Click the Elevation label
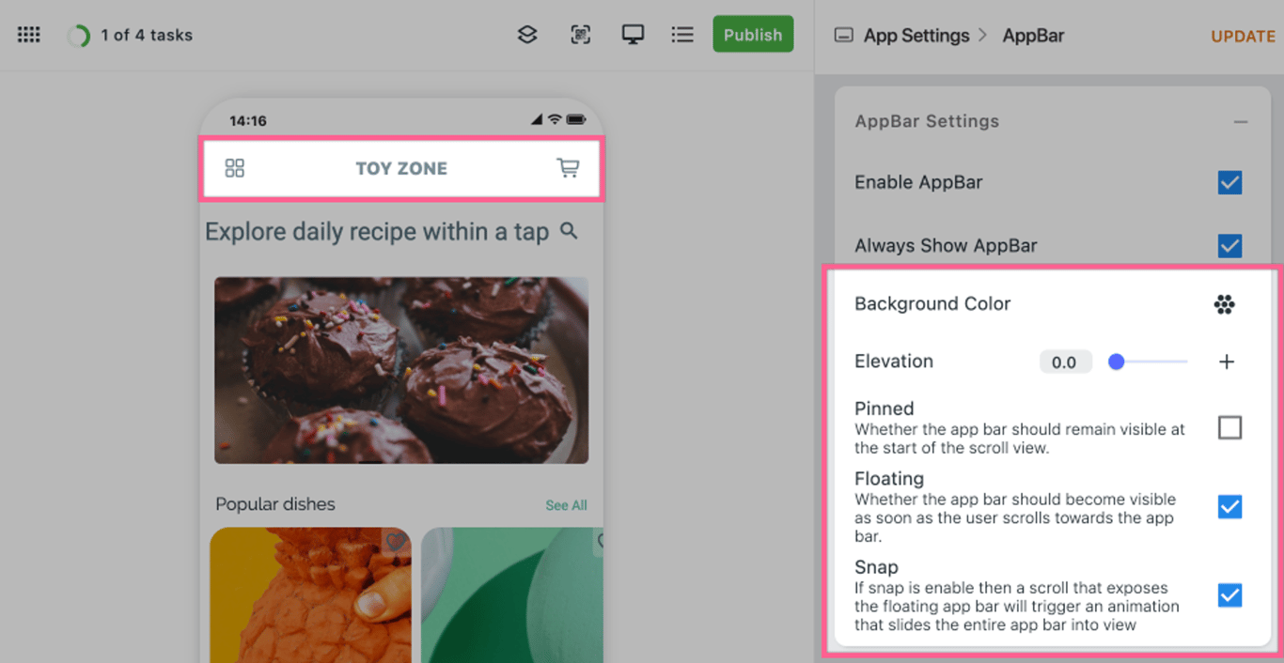1284x663 pixels. point(894,362)
